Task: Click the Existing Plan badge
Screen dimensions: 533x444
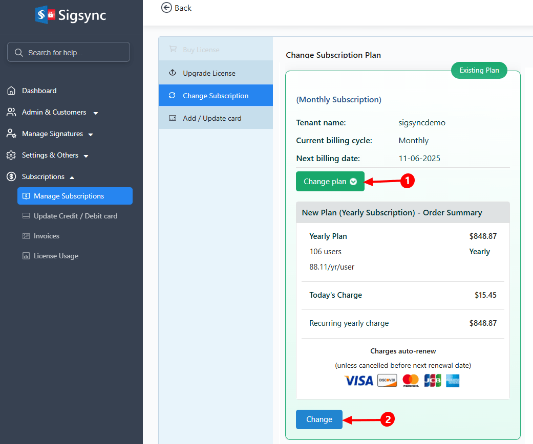Action: tap(479, 71)
